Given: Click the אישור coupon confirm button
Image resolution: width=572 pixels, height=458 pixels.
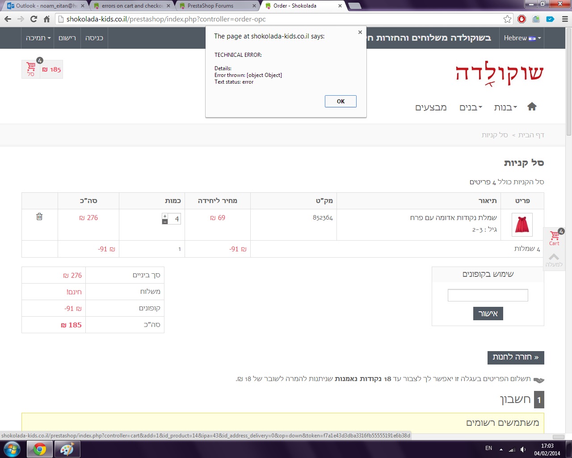Looking at the screenshot, I should click(488, 314).
